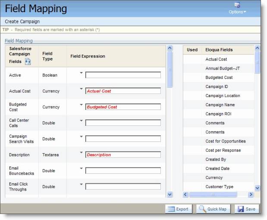Screen dimensions: 267x220
Task: Open dropdown arrow for Email Click Throughs row
Action: point(82,184)
